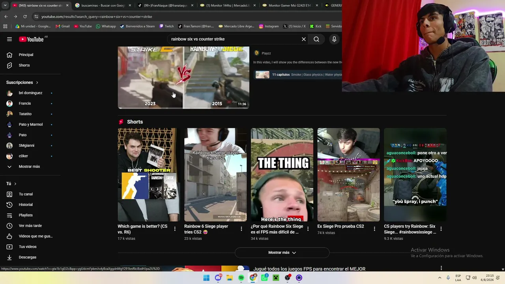Screen dimensions: 505x284
Task: Open 'Ex Siege Pro prueba CS2' short thumbnail
Action: tap(348, 174)
